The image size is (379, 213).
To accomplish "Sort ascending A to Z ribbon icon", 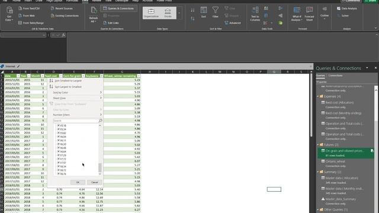I will [192, 10].
